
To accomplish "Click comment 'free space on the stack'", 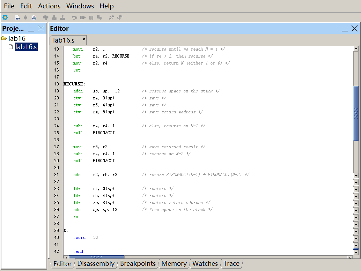I will [x=177, y=210].
